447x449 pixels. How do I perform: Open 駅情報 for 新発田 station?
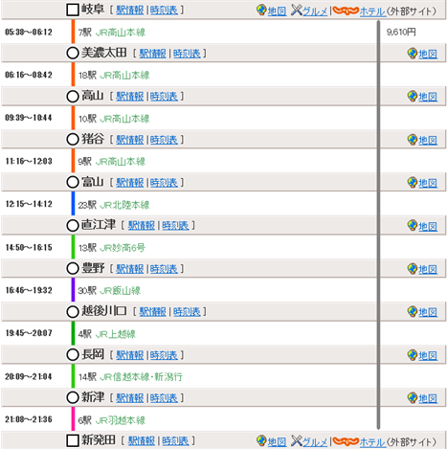tap(142, 440)
